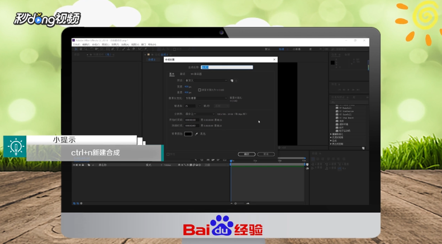Click the save preset icon in dialog
Screen dimensions: 442x244
point(232,80)
